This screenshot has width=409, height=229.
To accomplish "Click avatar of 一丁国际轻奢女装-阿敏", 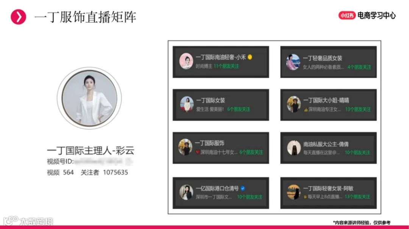I will click(294, 192).
